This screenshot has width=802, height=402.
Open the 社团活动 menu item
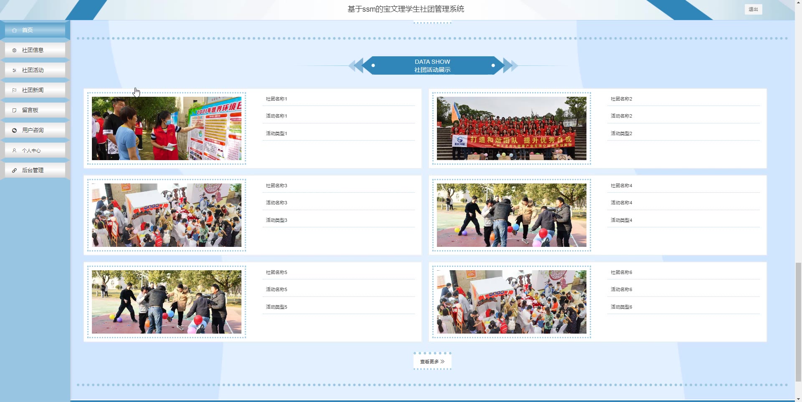35,70
